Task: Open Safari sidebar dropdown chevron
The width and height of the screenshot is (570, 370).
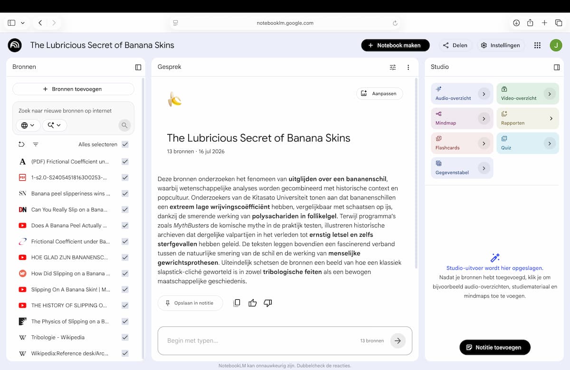Action: tap(23, 23)
